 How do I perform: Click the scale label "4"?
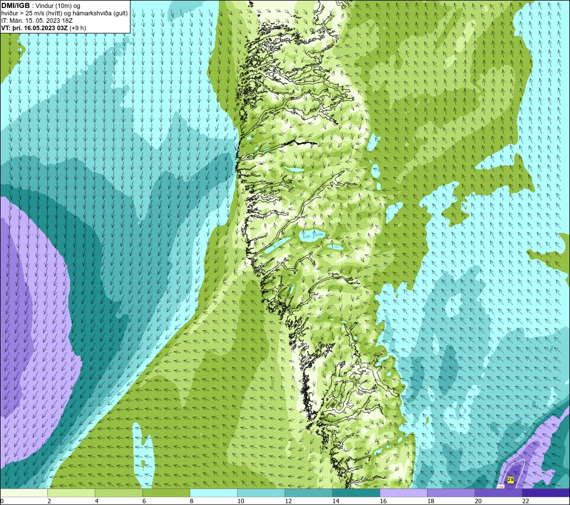[x=97, y=501]
